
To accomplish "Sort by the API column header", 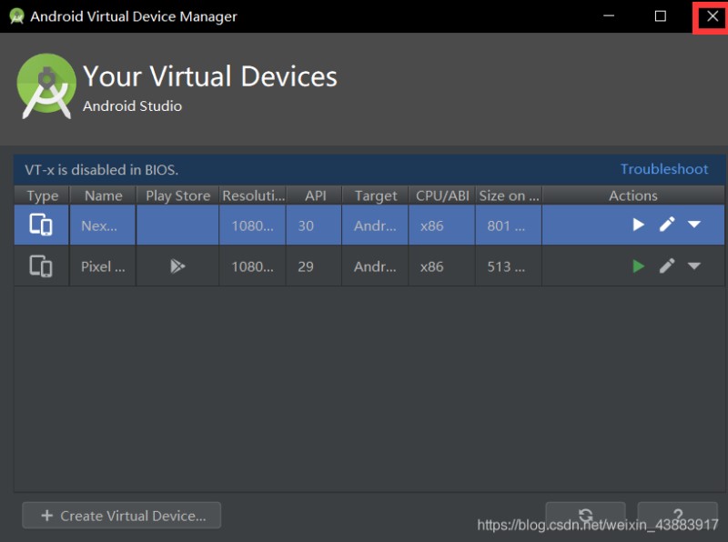I will pos(315,196).
